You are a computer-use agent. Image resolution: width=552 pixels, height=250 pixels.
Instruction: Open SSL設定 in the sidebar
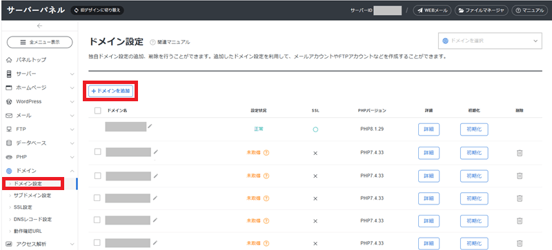click(x=23, y=207)
